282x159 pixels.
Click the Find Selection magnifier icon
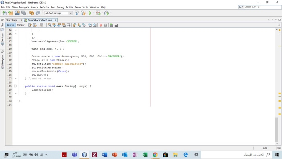coord(50,25)
